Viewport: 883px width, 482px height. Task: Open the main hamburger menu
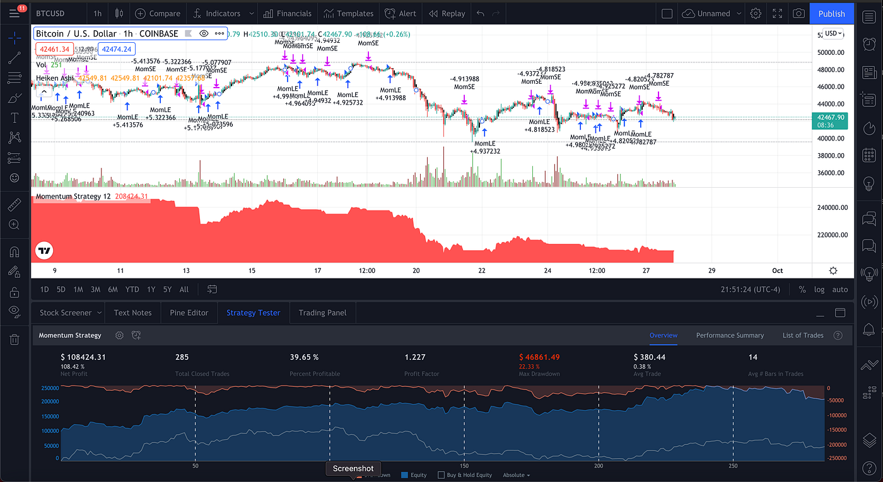pyautogui.click(x=14, y=13)
